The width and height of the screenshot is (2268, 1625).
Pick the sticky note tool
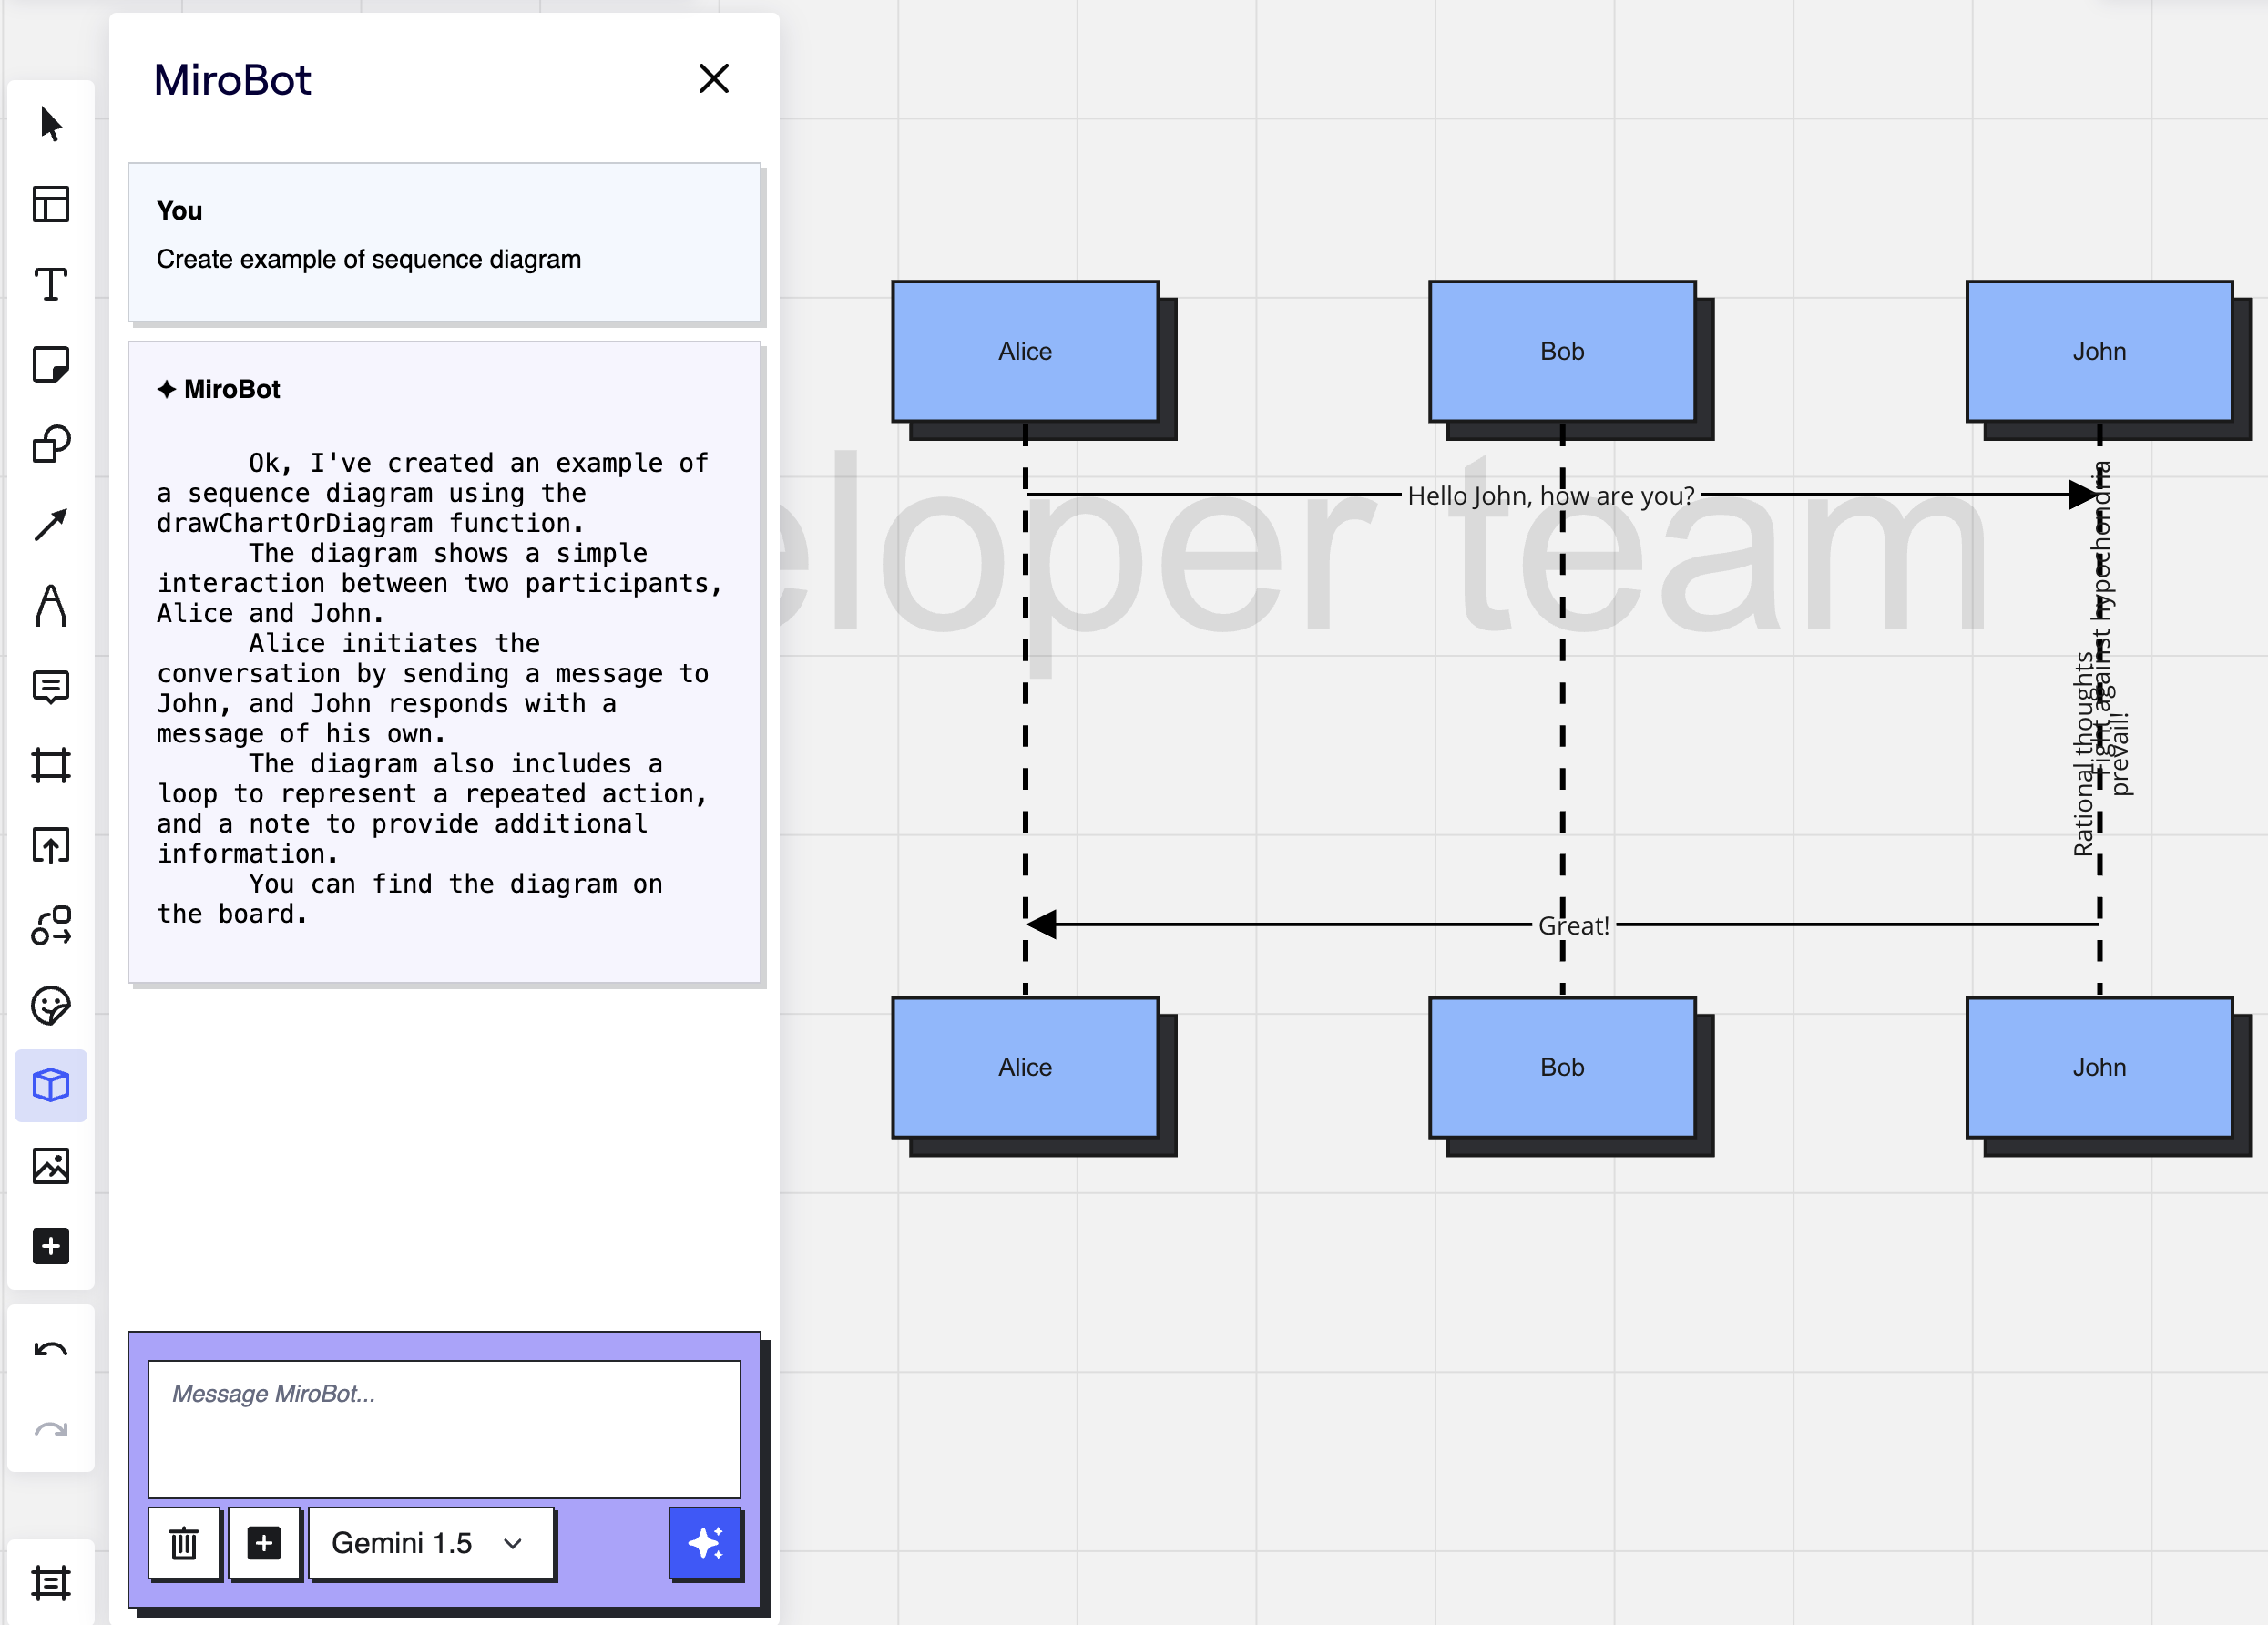click(50, 364)
